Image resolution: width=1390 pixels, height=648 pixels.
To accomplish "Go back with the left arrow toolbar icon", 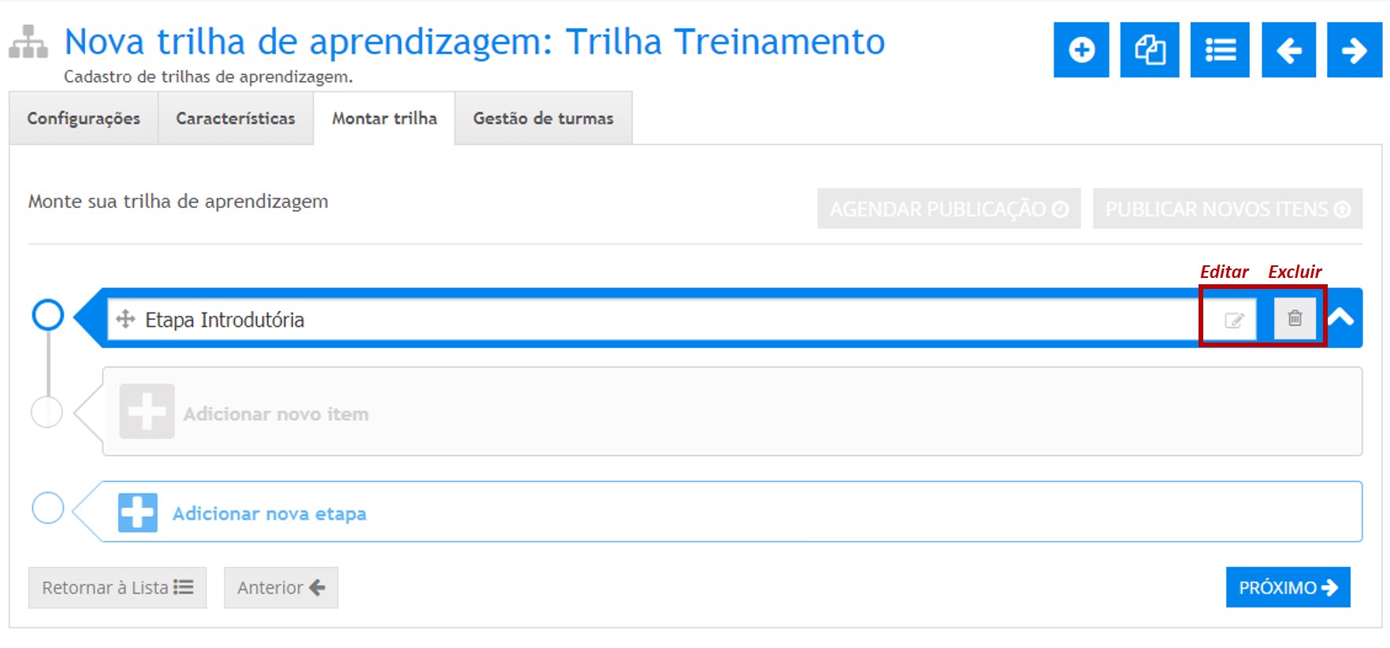I will click(x=1288, y=50).
